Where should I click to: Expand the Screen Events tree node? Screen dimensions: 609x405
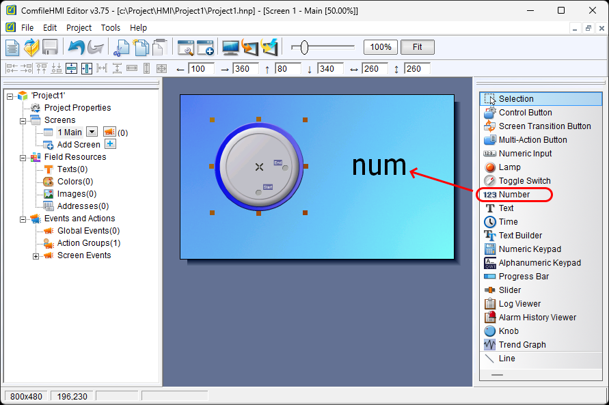click(x=36, y=256)
